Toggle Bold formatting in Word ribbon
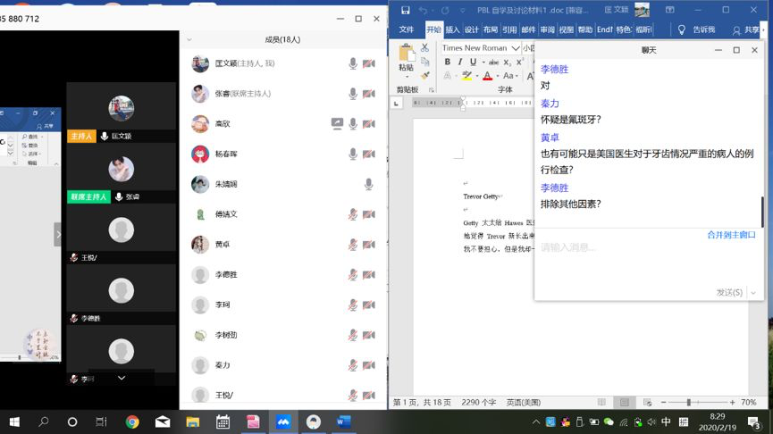 [x=447, y=63]
